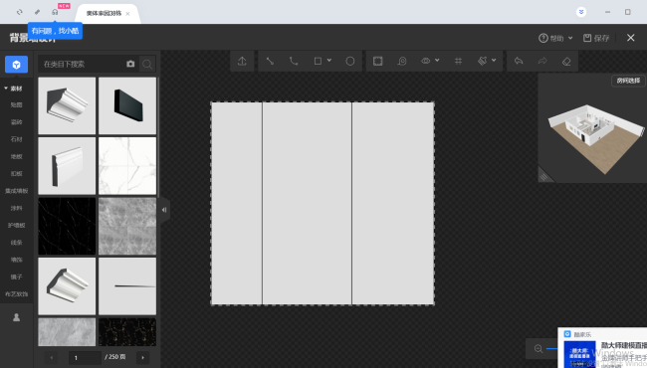
Task: Click the 有问题，找小酷 tooltip bubble
Action: 56,31
